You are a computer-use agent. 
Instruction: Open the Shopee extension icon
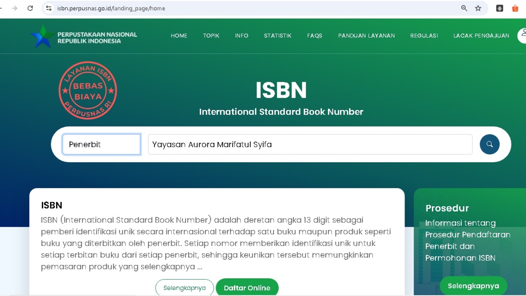(x=515, y=8)
